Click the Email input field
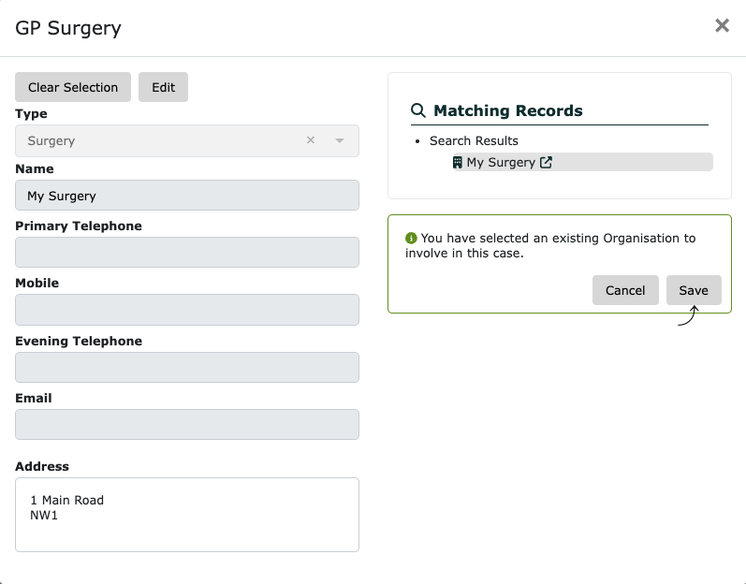 coord(187,424)
